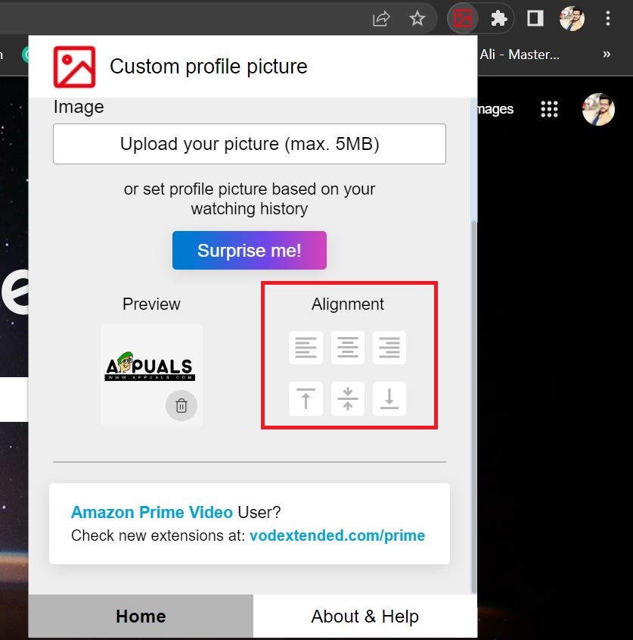This screenshot has height=640, width=633.
Task: Bookmark this page with the star icon
Action: point(417,19)
